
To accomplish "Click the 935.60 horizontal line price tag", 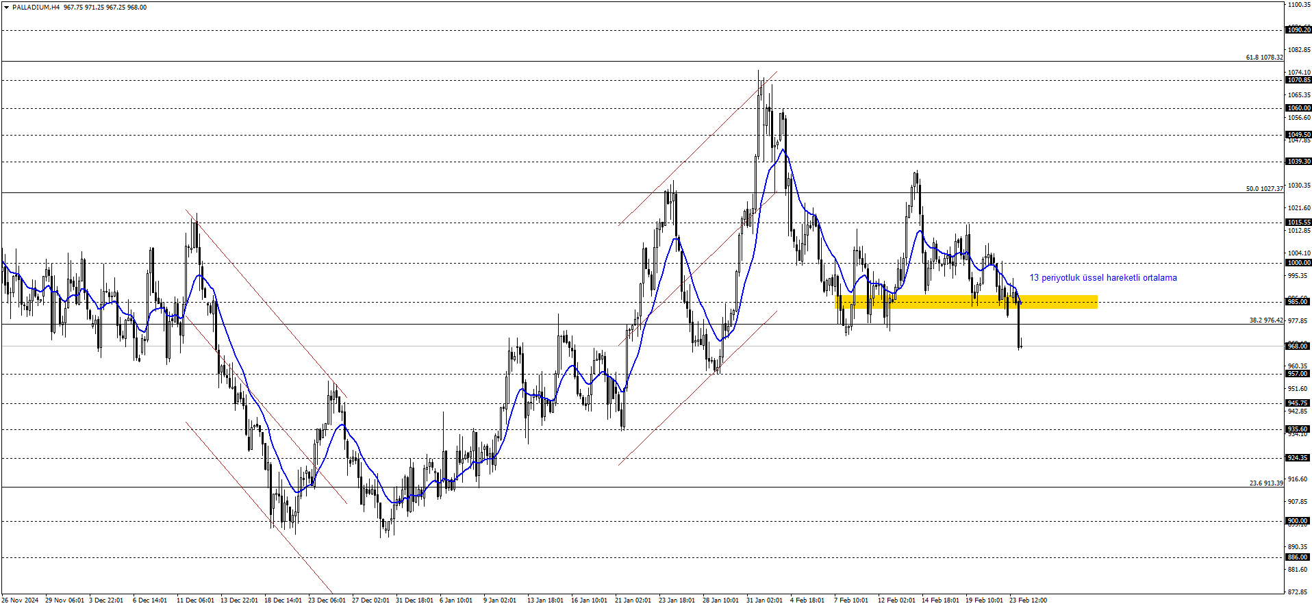I will point(1298,429).
